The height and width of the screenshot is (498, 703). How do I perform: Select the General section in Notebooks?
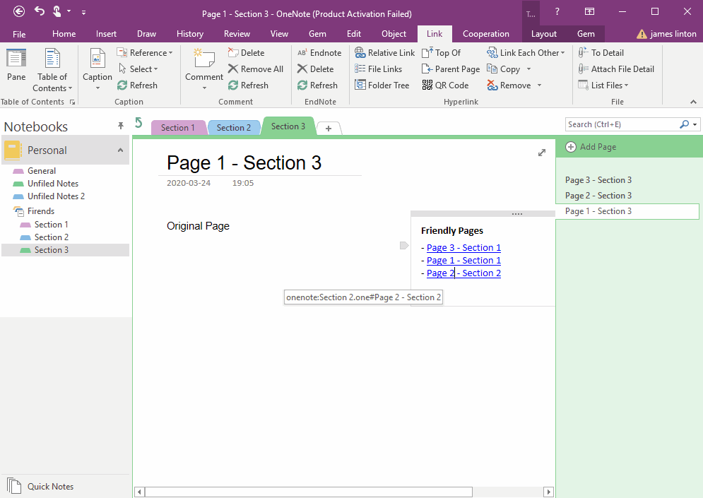[41, 171]
